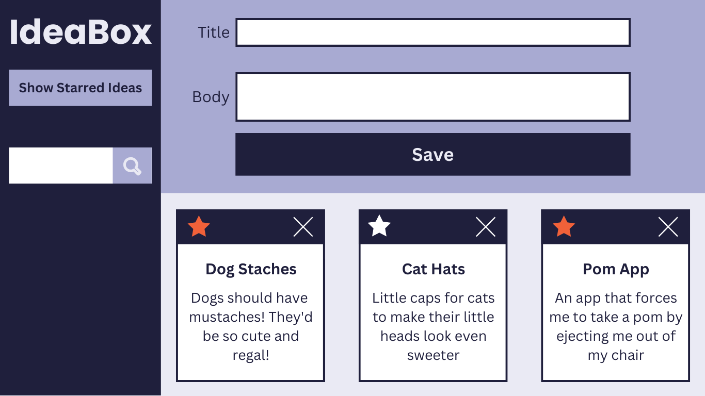Select the Cat Hats card title
The height and width of the screenshot is (396, 705).
pyautogui.click(x=434, y=269)
